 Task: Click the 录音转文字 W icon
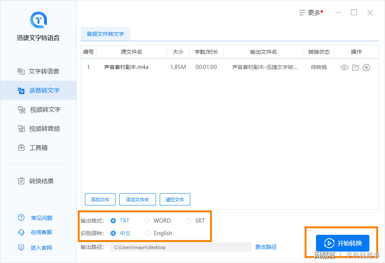pyautogui.click(x=21, y=91)
